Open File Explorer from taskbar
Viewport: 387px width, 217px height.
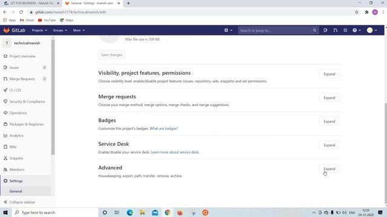click(x=143, y=213)
